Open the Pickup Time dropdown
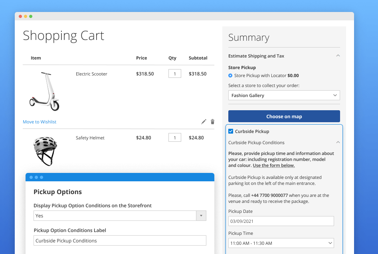This screenshot has height=254, width=378. (x=281, y=243)
